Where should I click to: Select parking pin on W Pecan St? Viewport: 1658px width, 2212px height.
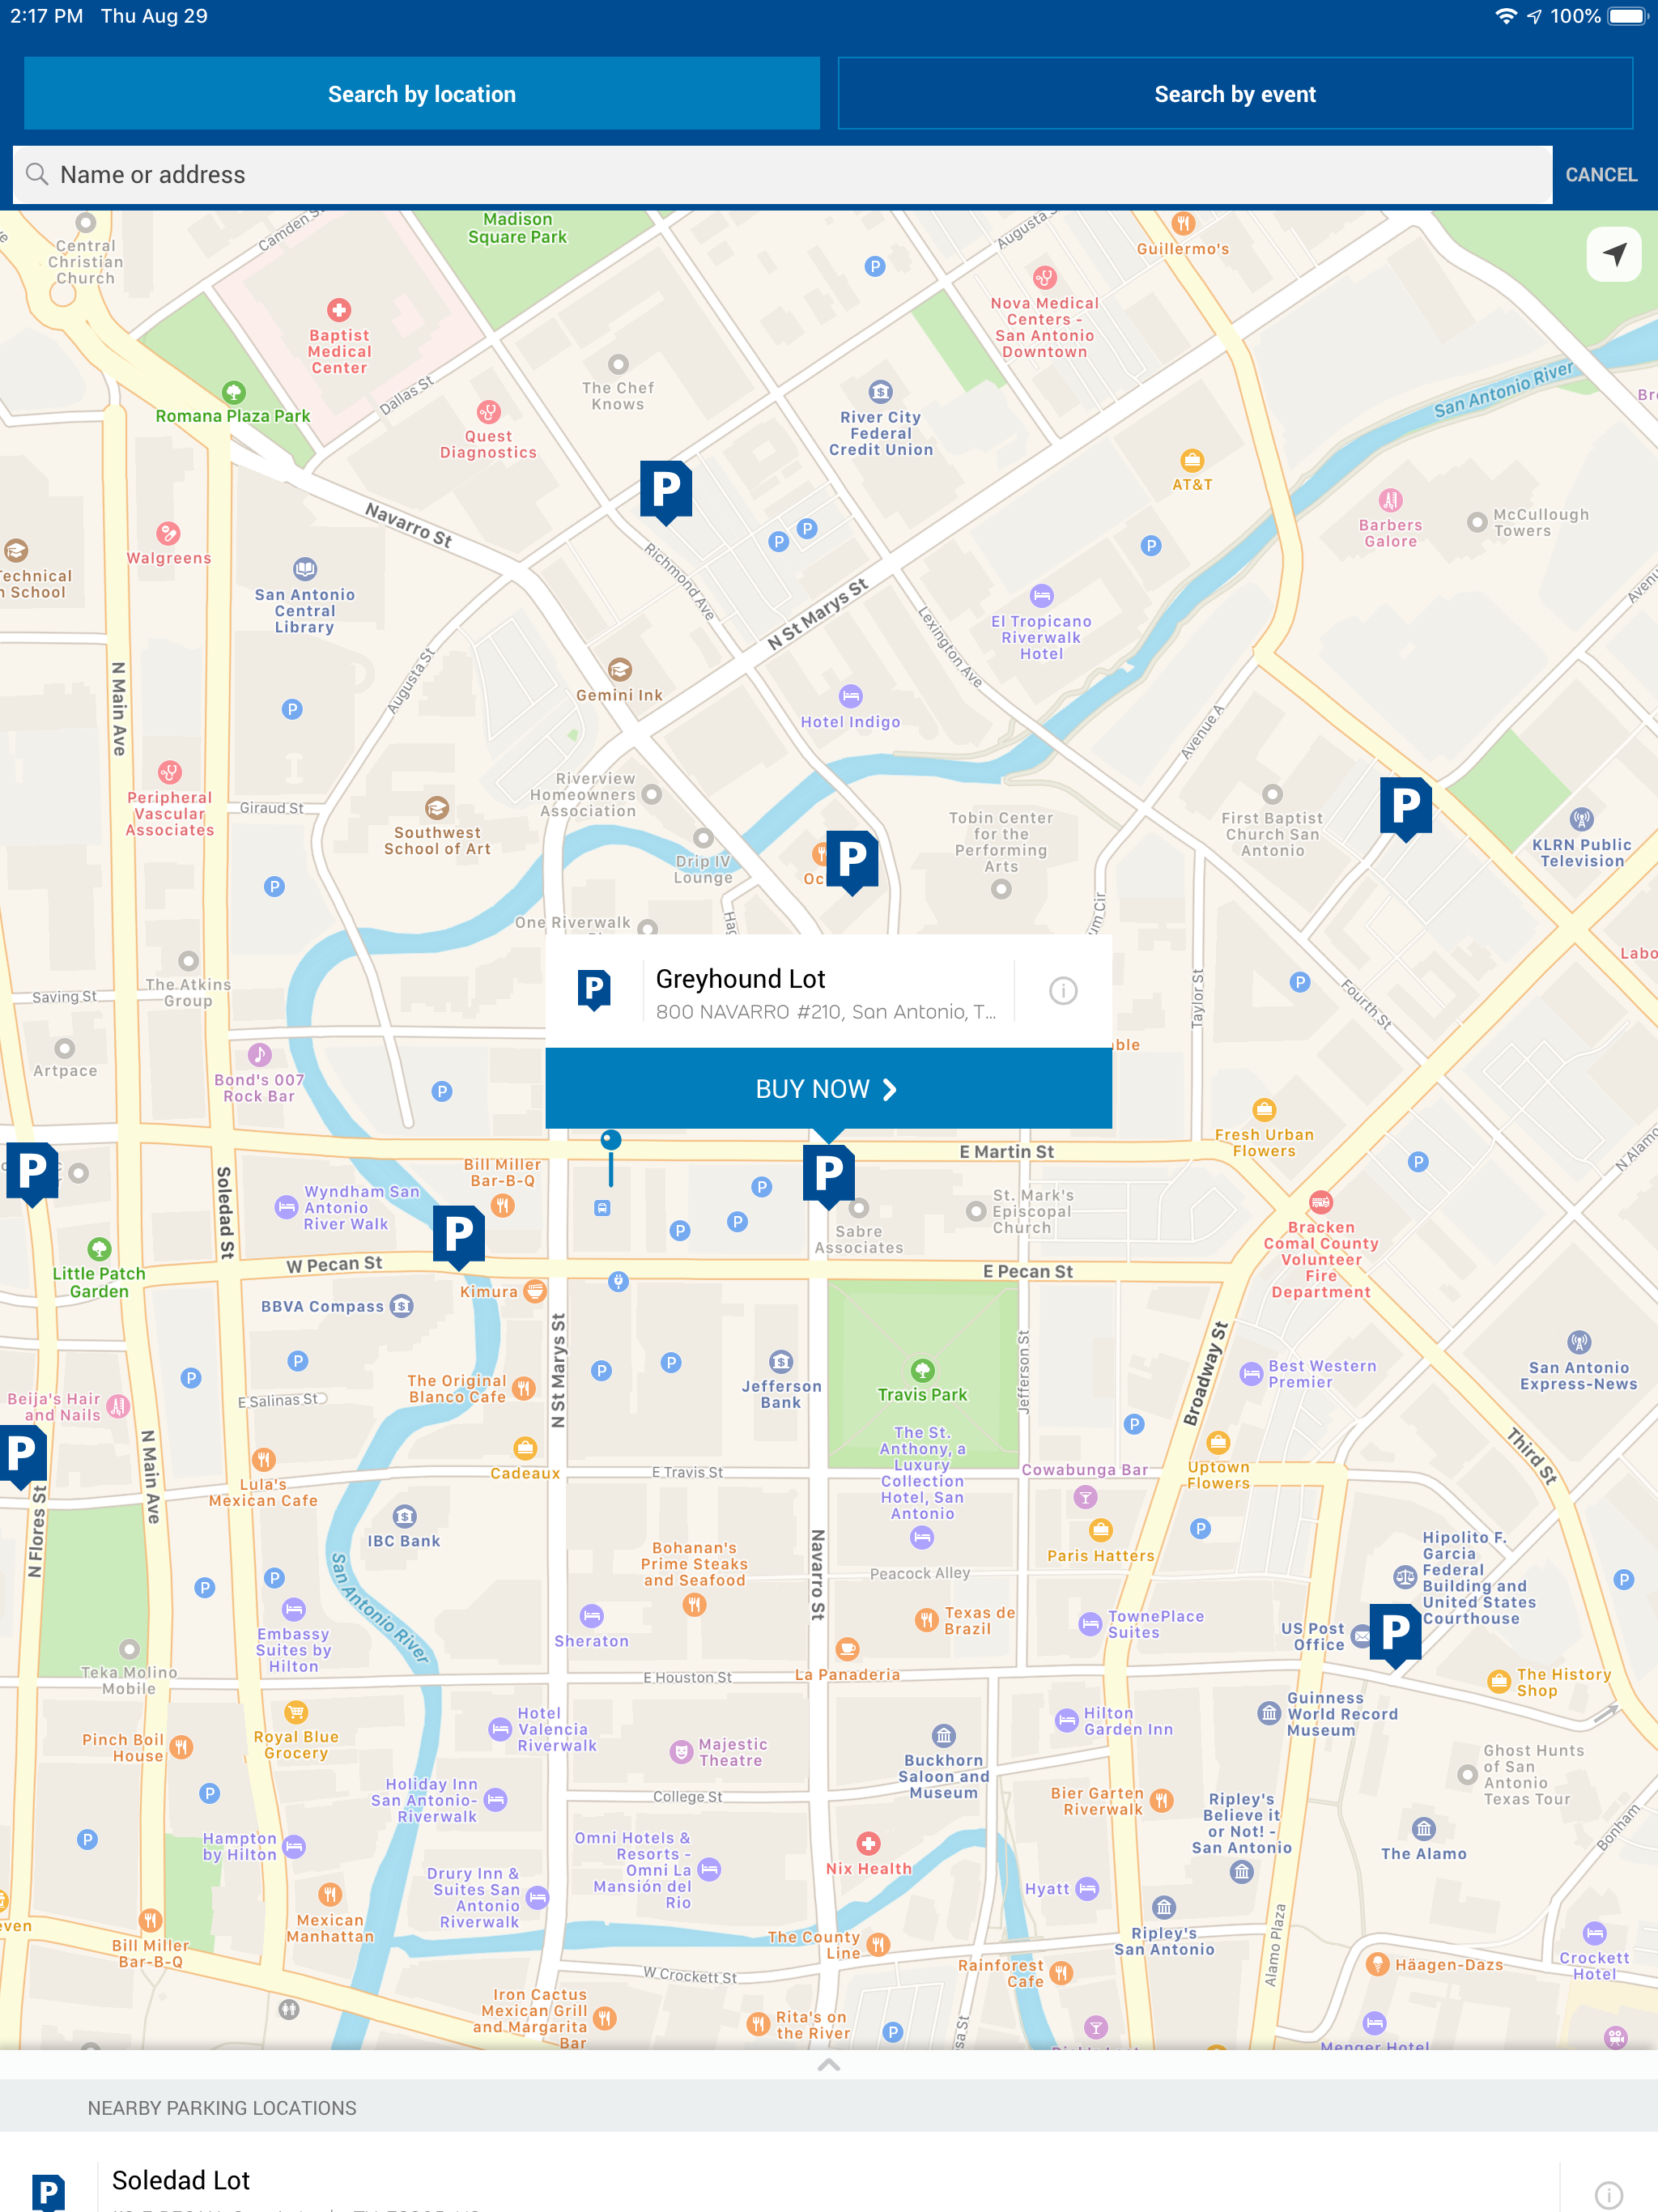[459, 1234]
